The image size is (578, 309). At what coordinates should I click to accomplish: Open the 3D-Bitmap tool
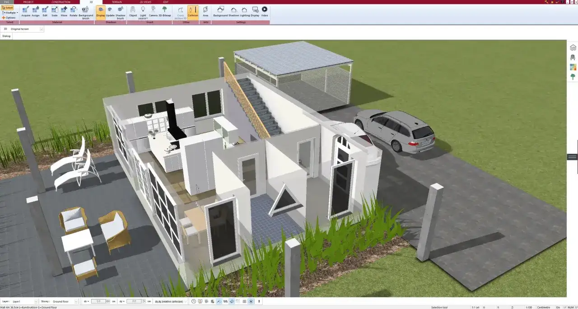(164, 12)
